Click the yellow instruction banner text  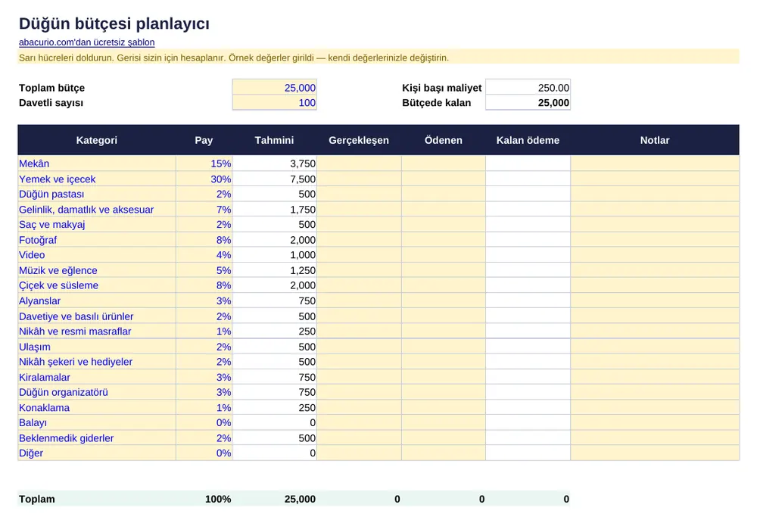tap(234, 58)
